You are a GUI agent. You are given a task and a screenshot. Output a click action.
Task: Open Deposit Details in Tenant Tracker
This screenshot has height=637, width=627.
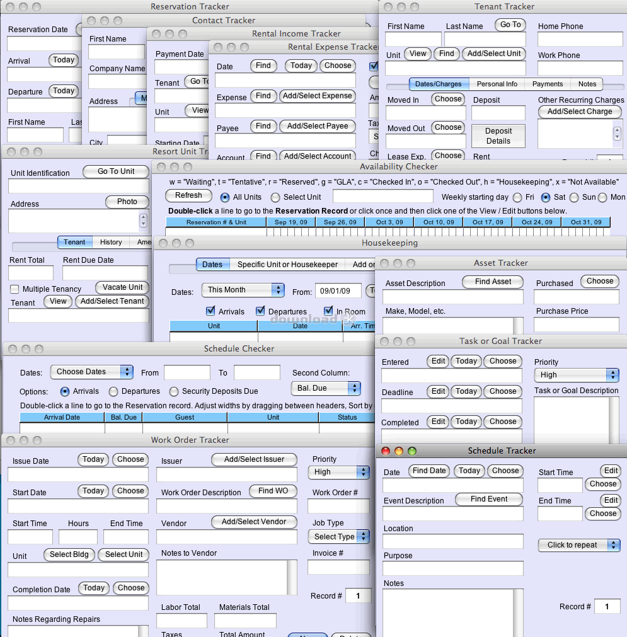point(498,136)
